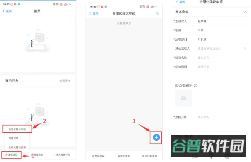Tap the blue plus add button
This screenshot has width=251, height=162.
coord(156,137)
